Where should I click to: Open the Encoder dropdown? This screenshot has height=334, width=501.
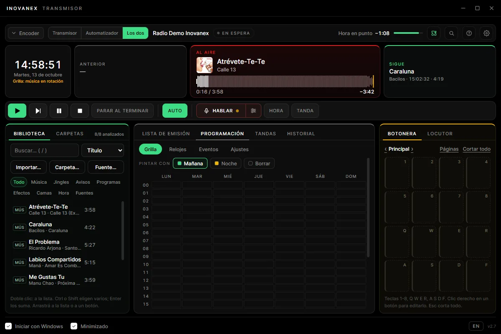[26, 33]
